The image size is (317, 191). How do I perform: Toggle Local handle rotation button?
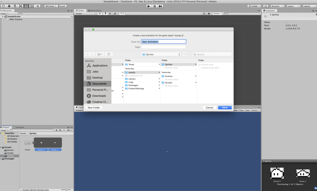tap(61, 6)
